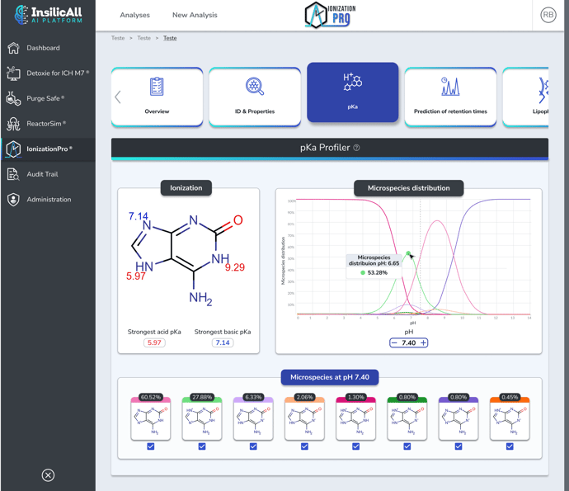The image size is (569, 491).
Task: Click the 2.06% microspecies structure thumbnail
Action: coord(304,419)
